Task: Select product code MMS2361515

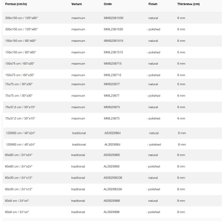Action: tap(113, 41)
